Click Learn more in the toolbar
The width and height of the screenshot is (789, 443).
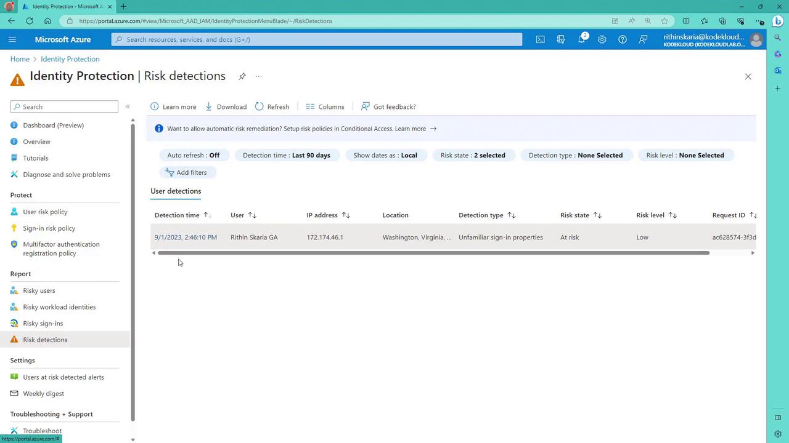coord(173,106)
